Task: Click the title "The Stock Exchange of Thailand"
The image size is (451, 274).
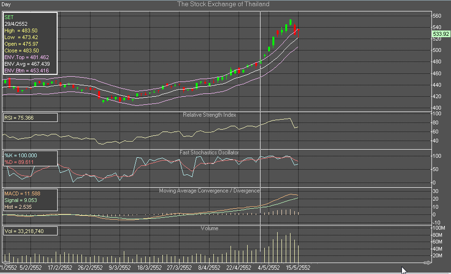Action: [x=223, y=4]
